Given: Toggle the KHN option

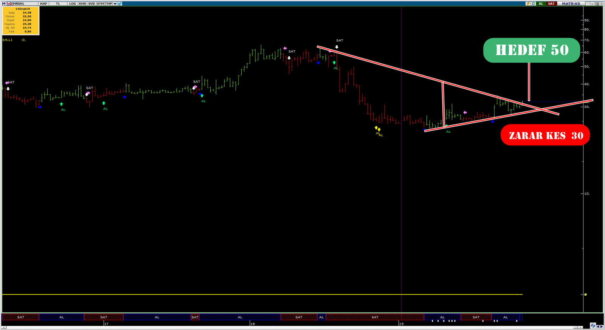Looking at the screenshot, I should point(82,4).
